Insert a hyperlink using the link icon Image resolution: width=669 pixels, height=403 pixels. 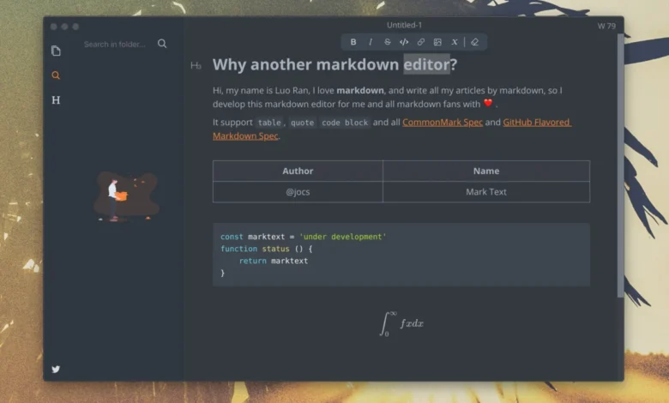click(x=421, y=42)
